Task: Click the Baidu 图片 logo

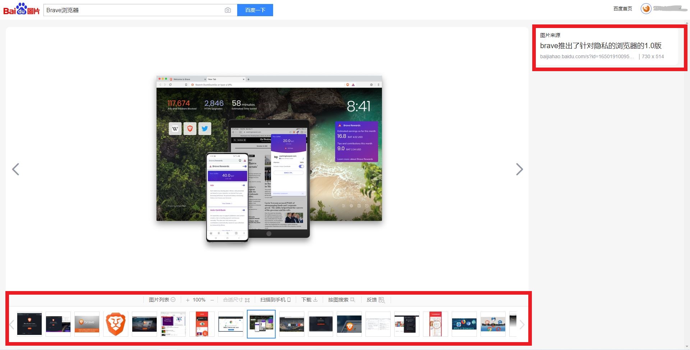Action: click(x=22, y=9)
